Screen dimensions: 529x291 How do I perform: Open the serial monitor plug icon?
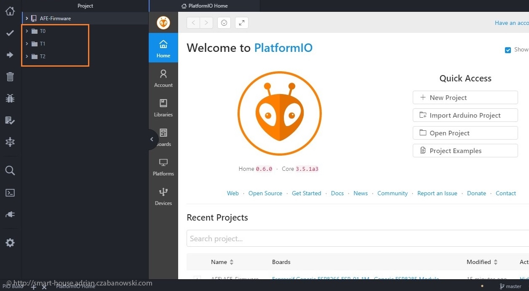click(x=10, y=215)
